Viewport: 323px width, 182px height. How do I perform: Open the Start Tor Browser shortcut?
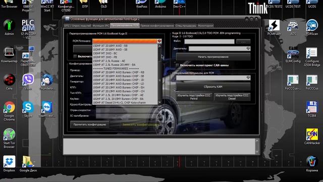(x=9, y=138)
